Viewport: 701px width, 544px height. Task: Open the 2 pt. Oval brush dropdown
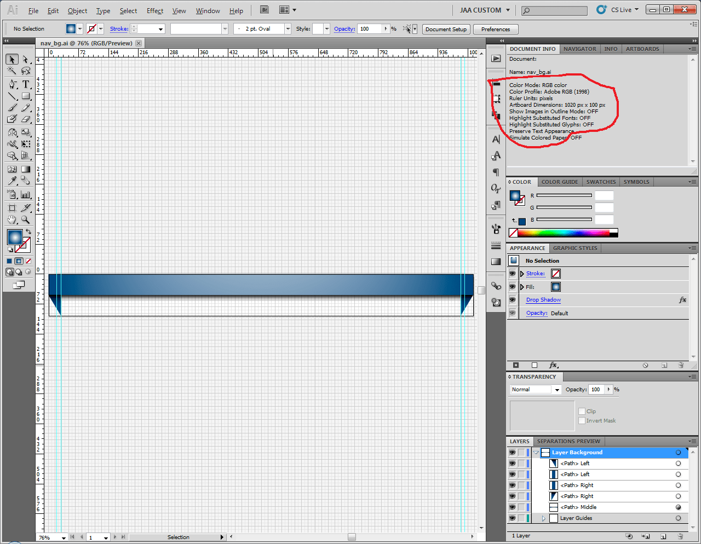click(x=288, y=28)
